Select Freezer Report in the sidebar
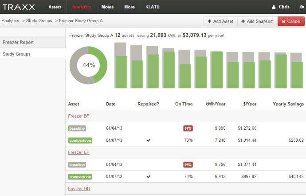 pos(18,42)
